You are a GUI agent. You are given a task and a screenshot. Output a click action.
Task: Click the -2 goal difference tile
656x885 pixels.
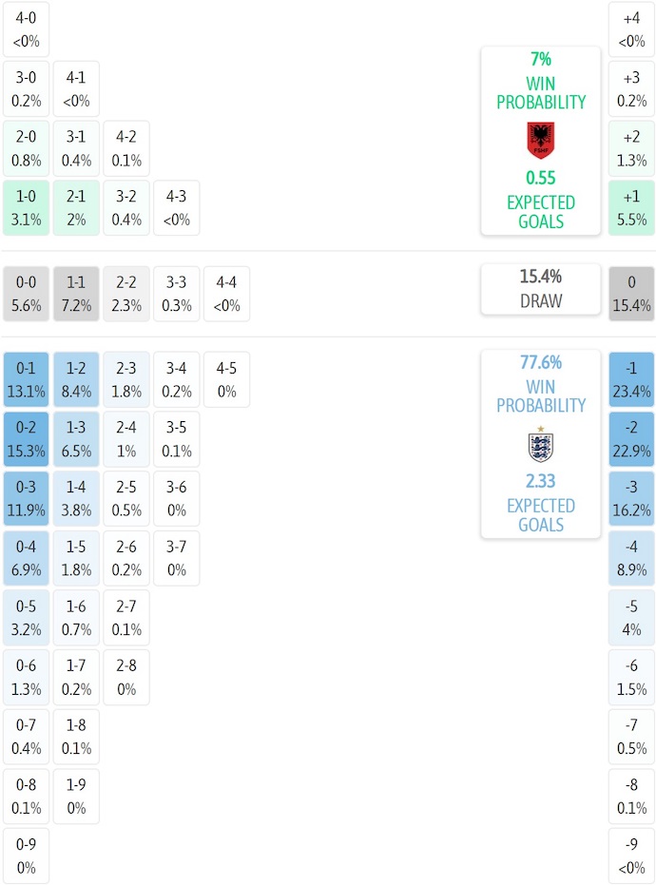click(631, 439)
